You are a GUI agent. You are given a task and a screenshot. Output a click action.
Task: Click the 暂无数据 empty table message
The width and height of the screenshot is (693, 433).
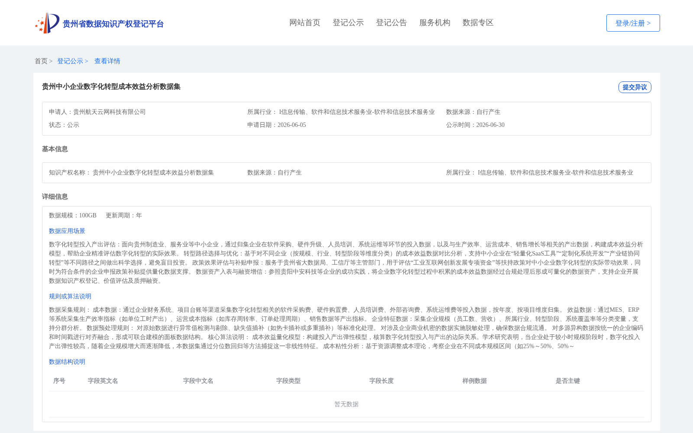346,404
